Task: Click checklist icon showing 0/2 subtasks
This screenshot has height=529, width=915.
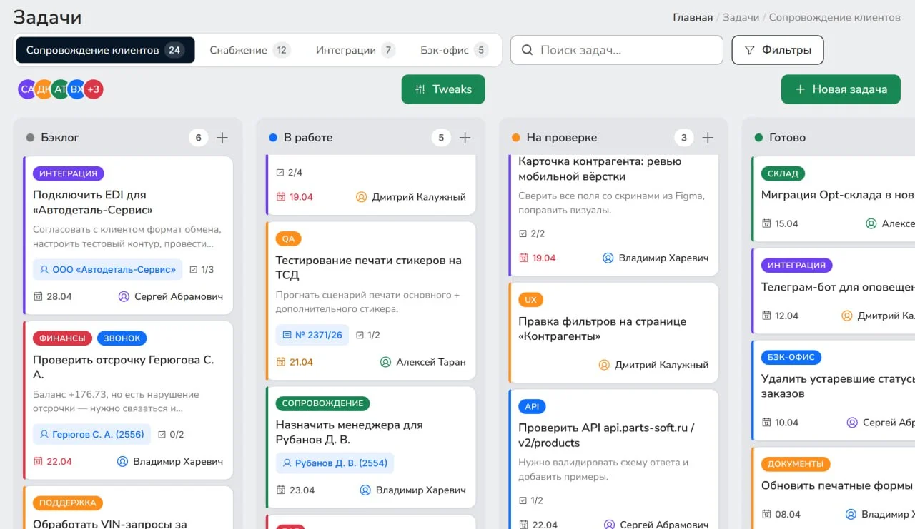Action: click(x=162, y=434)
